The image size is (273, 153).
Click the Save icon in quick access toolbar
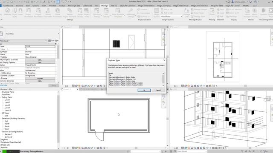(x=8, y=2)
